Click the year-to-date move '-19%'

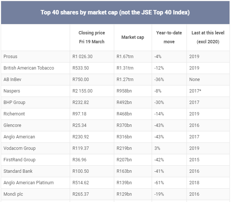coord(159,194)
